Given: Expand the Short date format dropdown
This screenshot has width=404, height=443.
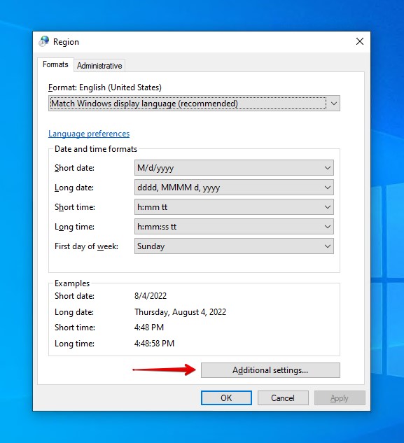Looking at the screenshot, I should (234, 168).
